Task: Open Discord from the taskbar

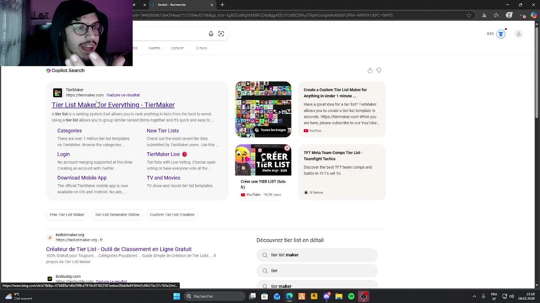Action: 327,296
